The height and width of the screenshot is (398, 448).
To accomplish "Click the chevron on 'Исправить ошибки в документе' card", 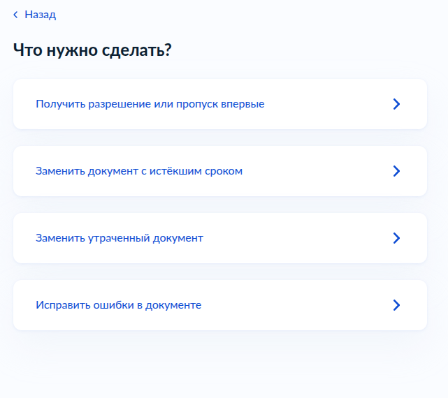I will pos(396,305).
